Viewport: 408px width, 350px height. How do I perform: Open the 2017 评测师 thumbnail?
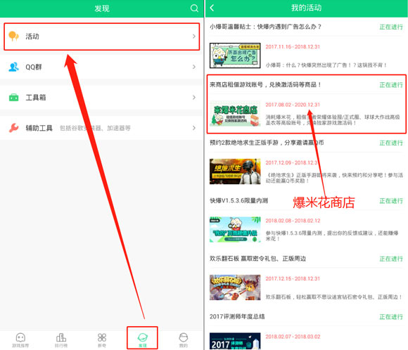click(235, 341)
